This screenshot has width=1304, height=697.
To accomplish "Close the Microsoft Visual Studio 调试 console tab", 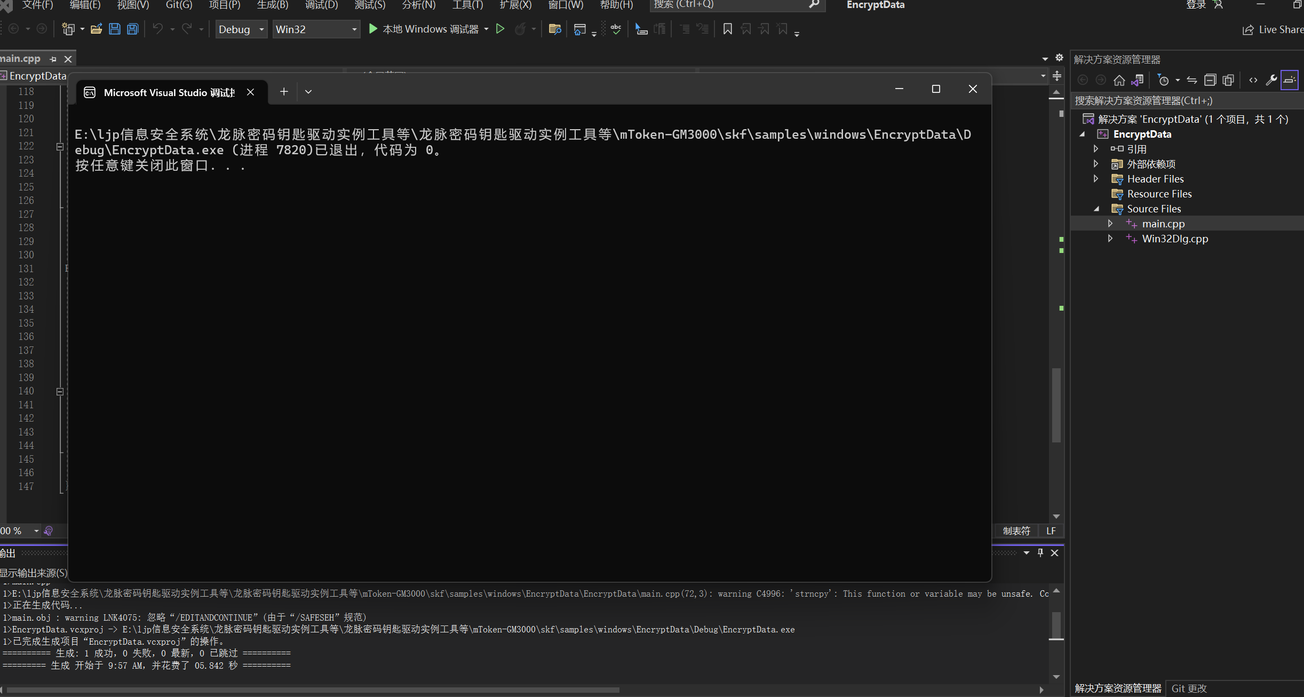I will (x=250, y=92).
